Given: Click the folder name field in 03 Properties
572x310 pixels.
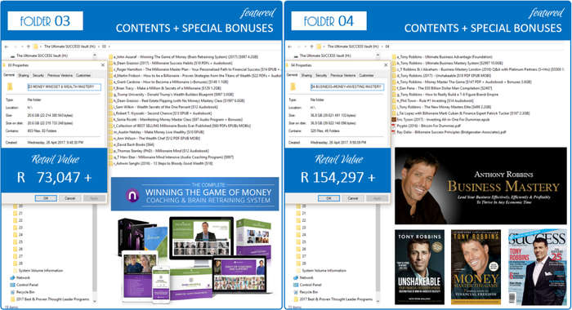Looking at the screenshot, I should click(x=64, y=86).
